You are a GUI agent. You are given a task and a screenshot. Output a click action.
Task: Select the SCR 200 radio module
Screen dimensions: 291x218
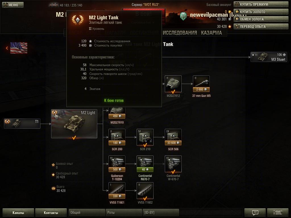coord(117,137)
